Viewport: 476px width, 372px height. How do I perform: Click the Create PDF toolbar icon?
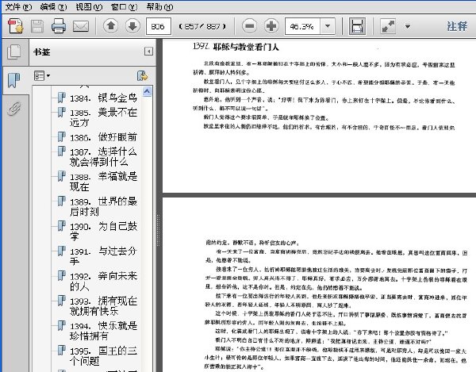coord(16,26)
